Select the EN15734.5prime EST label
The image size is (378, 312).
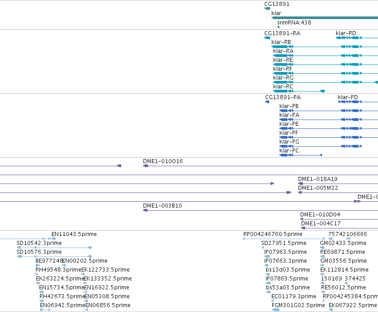61,288
